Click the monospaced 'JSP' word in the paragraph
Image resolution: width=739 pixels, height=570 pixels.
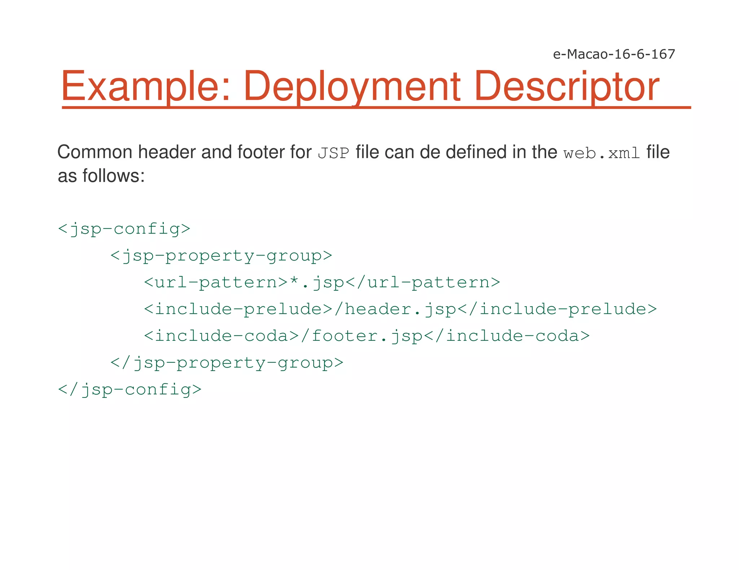[333, 153]
